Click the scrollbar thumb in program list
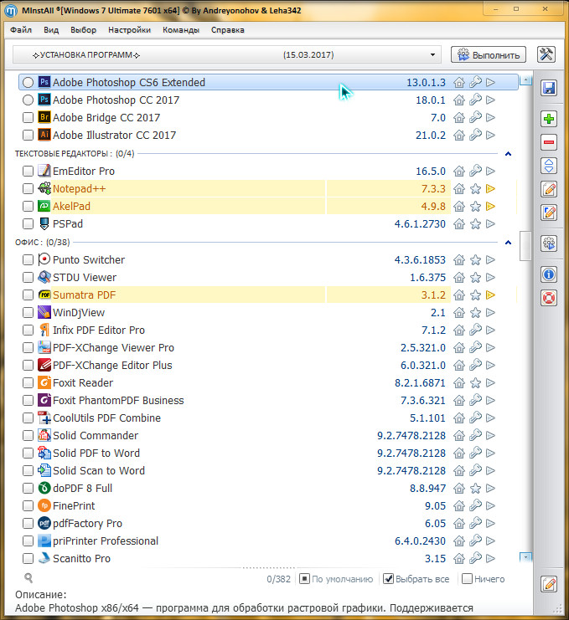The height and width of the screenshot is (620, 569). 525,245
